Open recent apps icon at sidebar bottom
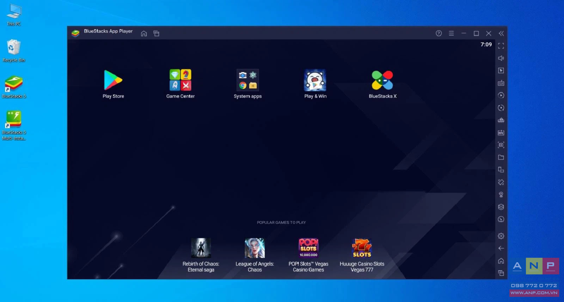 [x=501, y=273]
